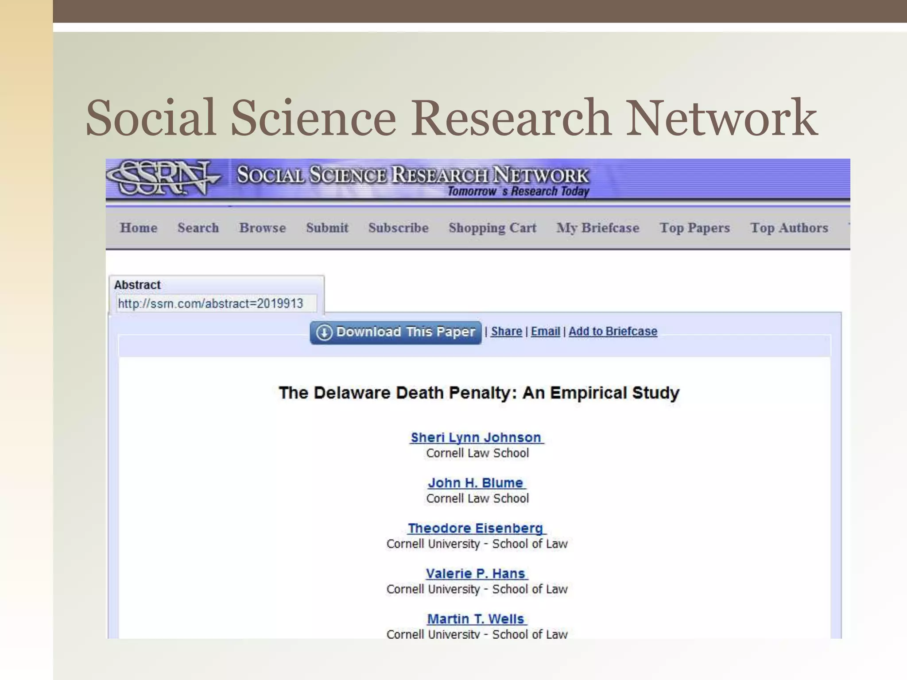The height and width of the screenshot is (680, 907).
Task: Open author Theodore Eisenberg
Action: pyautogui.click(x=477, y=528)
